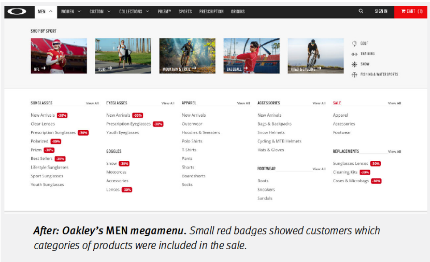Select the Snow snowflake icon
This screenshot has width=430, height=262.
(355, 64)
